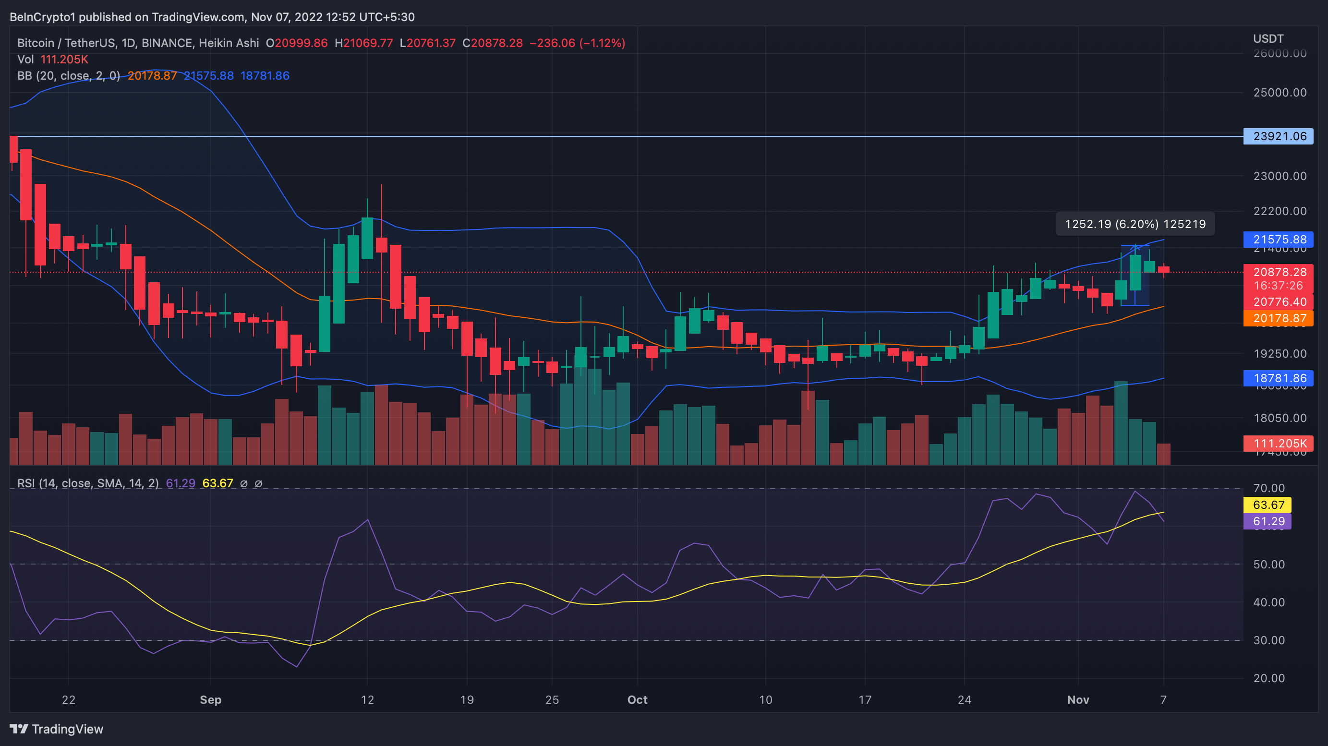Click the TradingView logo icon
The image size is (1328, 746).
[19, 728]
